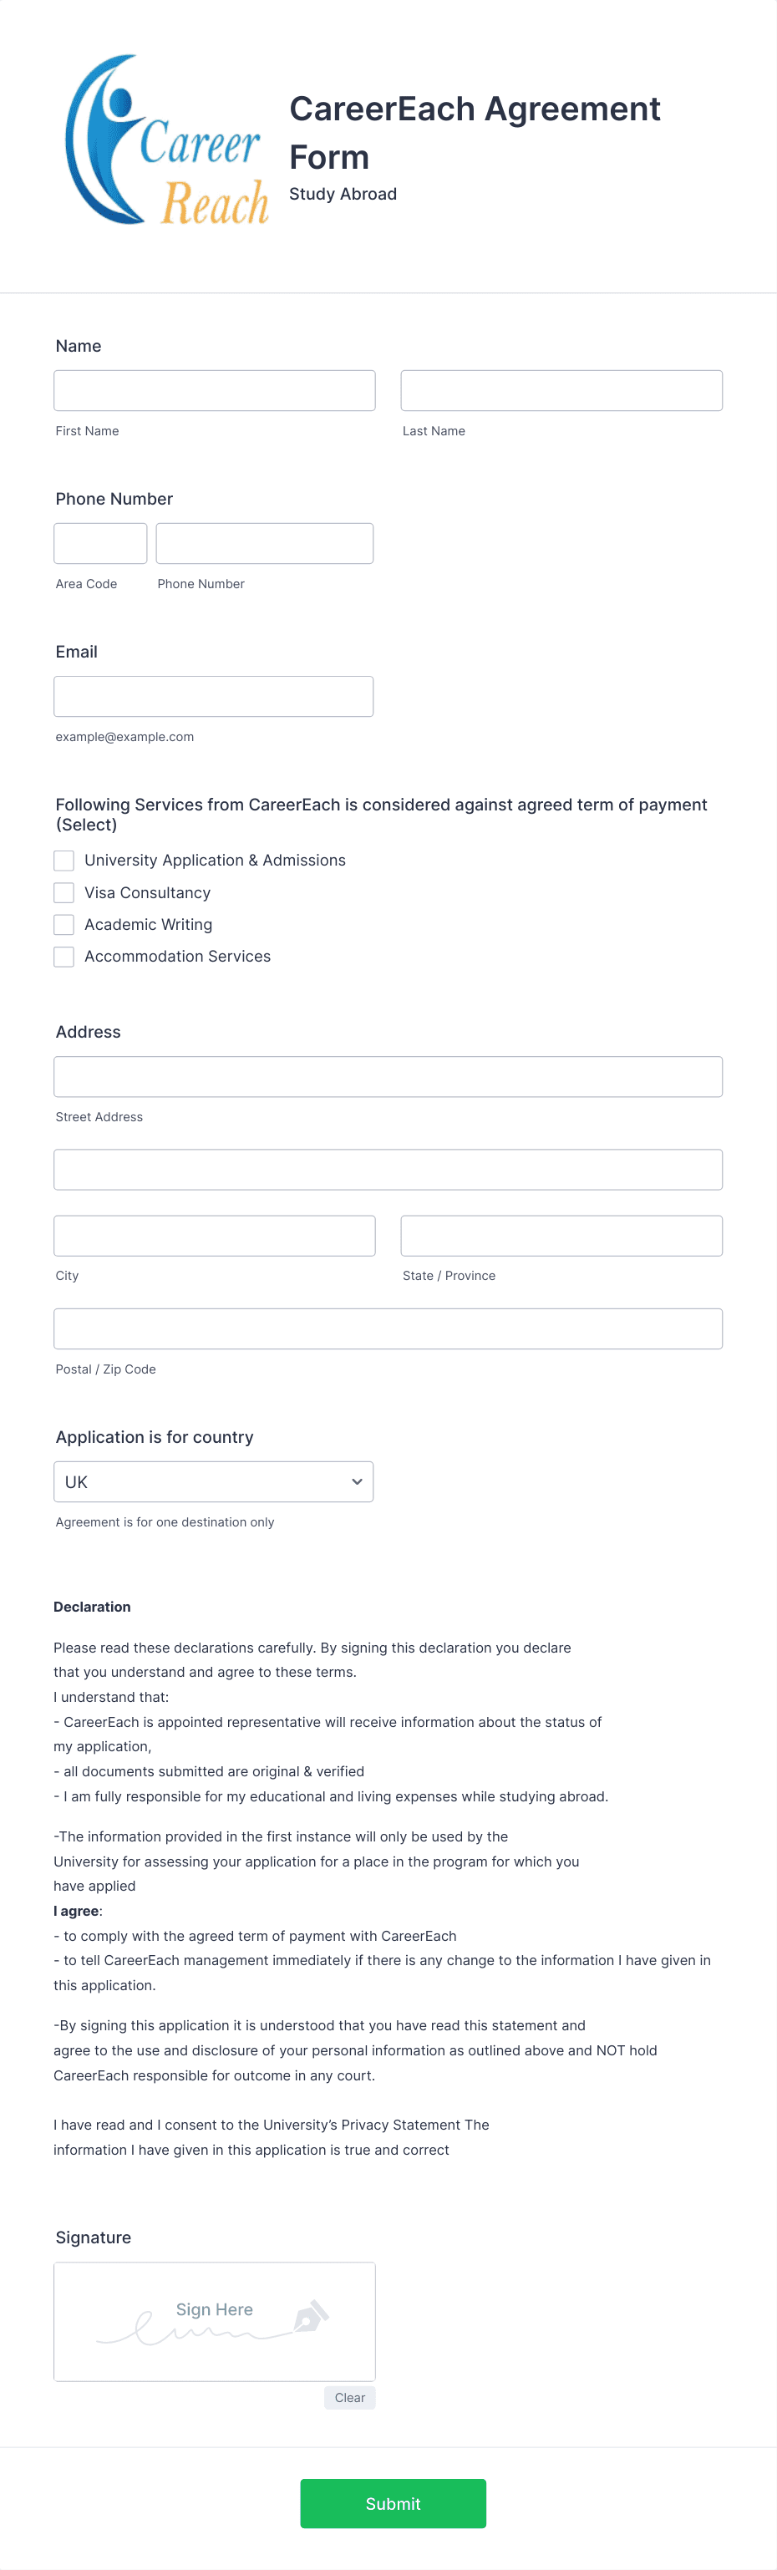The width and height of the screenshot is (777, 2570).
Task: Clear the signature using the Clear button
Action: pyautogui.click(x=349, y=2397)
